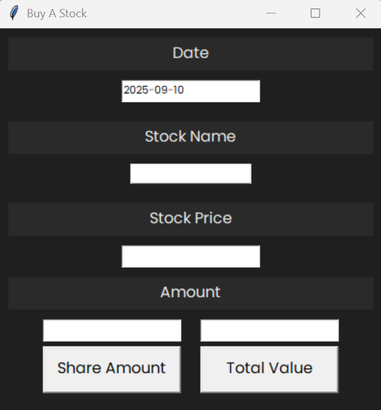Click the Stock Name header label
Image resolution: width=381 pixels, height=410 pixels.
(191, 138)
